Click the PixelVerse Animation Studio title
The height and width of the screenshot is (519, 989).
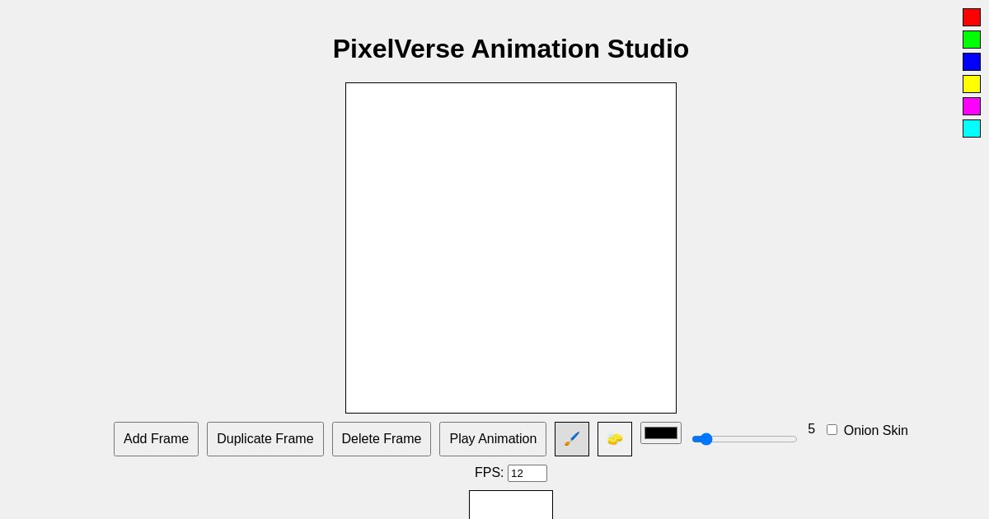pos(511,49)
